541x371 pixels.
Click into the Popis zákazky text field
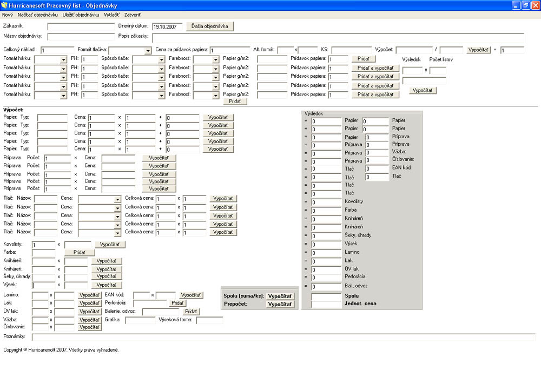point(338,37)
